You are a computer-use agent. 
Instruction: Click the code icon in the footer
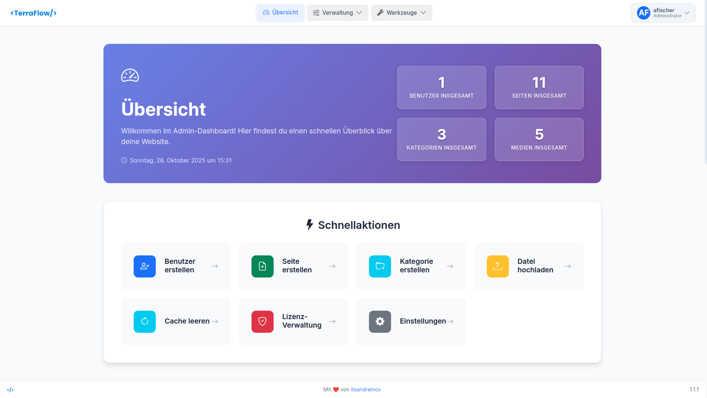point(11,390)
